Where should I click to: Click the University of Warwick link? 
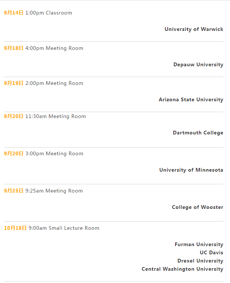pyautogui.click(x=194, y=29)
